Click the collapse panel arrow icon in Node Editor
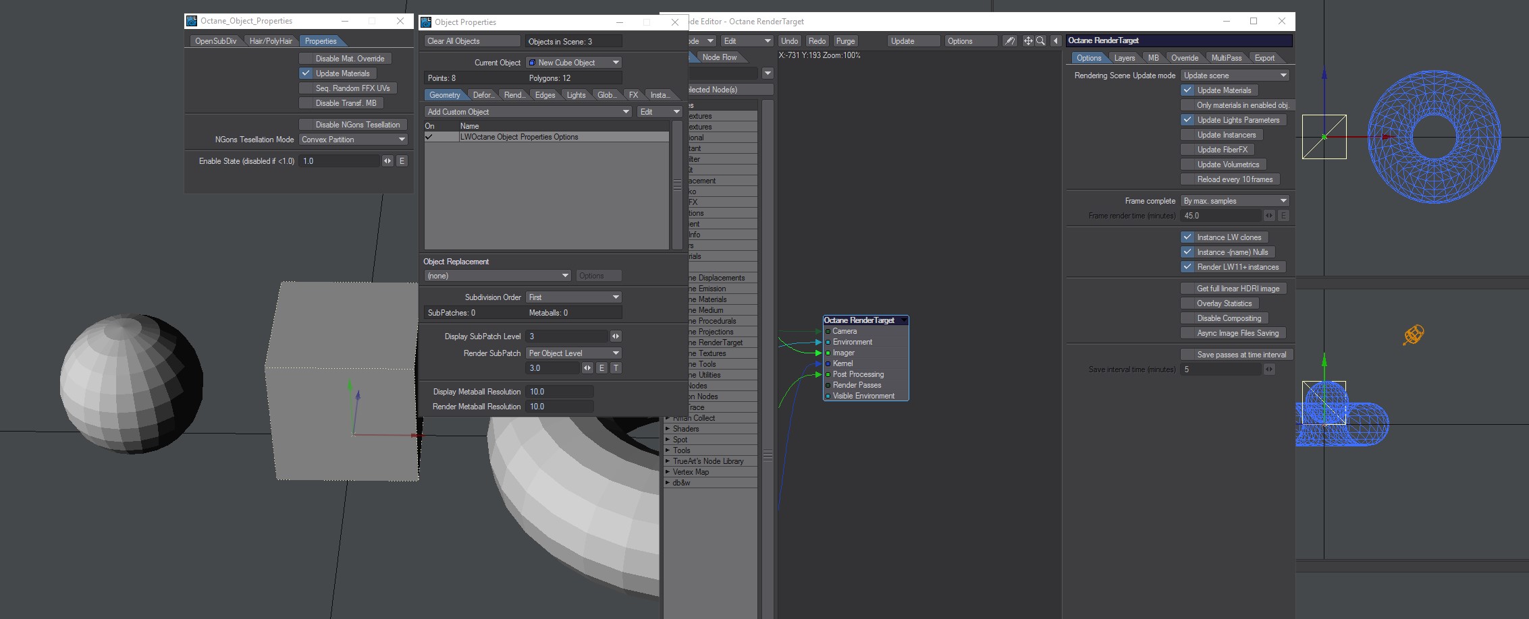 pyautogui.click(x=1056, y=41)
